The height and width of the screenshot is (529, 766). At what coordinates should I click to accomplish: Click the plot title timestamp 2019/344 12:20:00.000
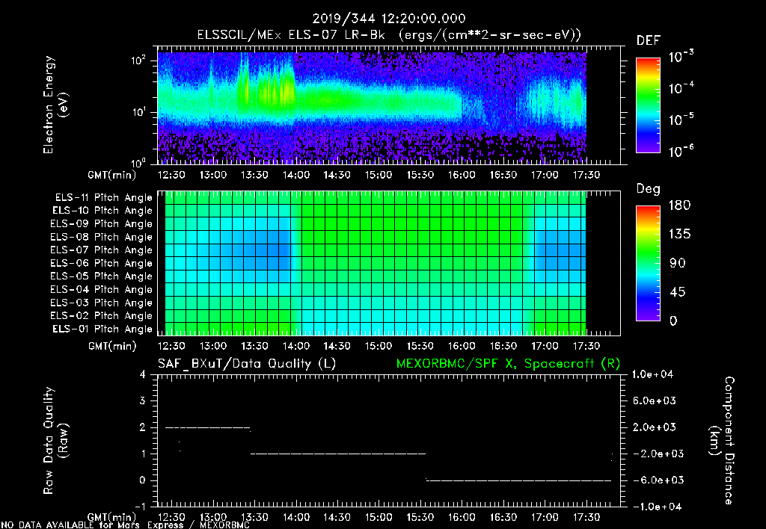pyautogui.click(x=389, y=19)
